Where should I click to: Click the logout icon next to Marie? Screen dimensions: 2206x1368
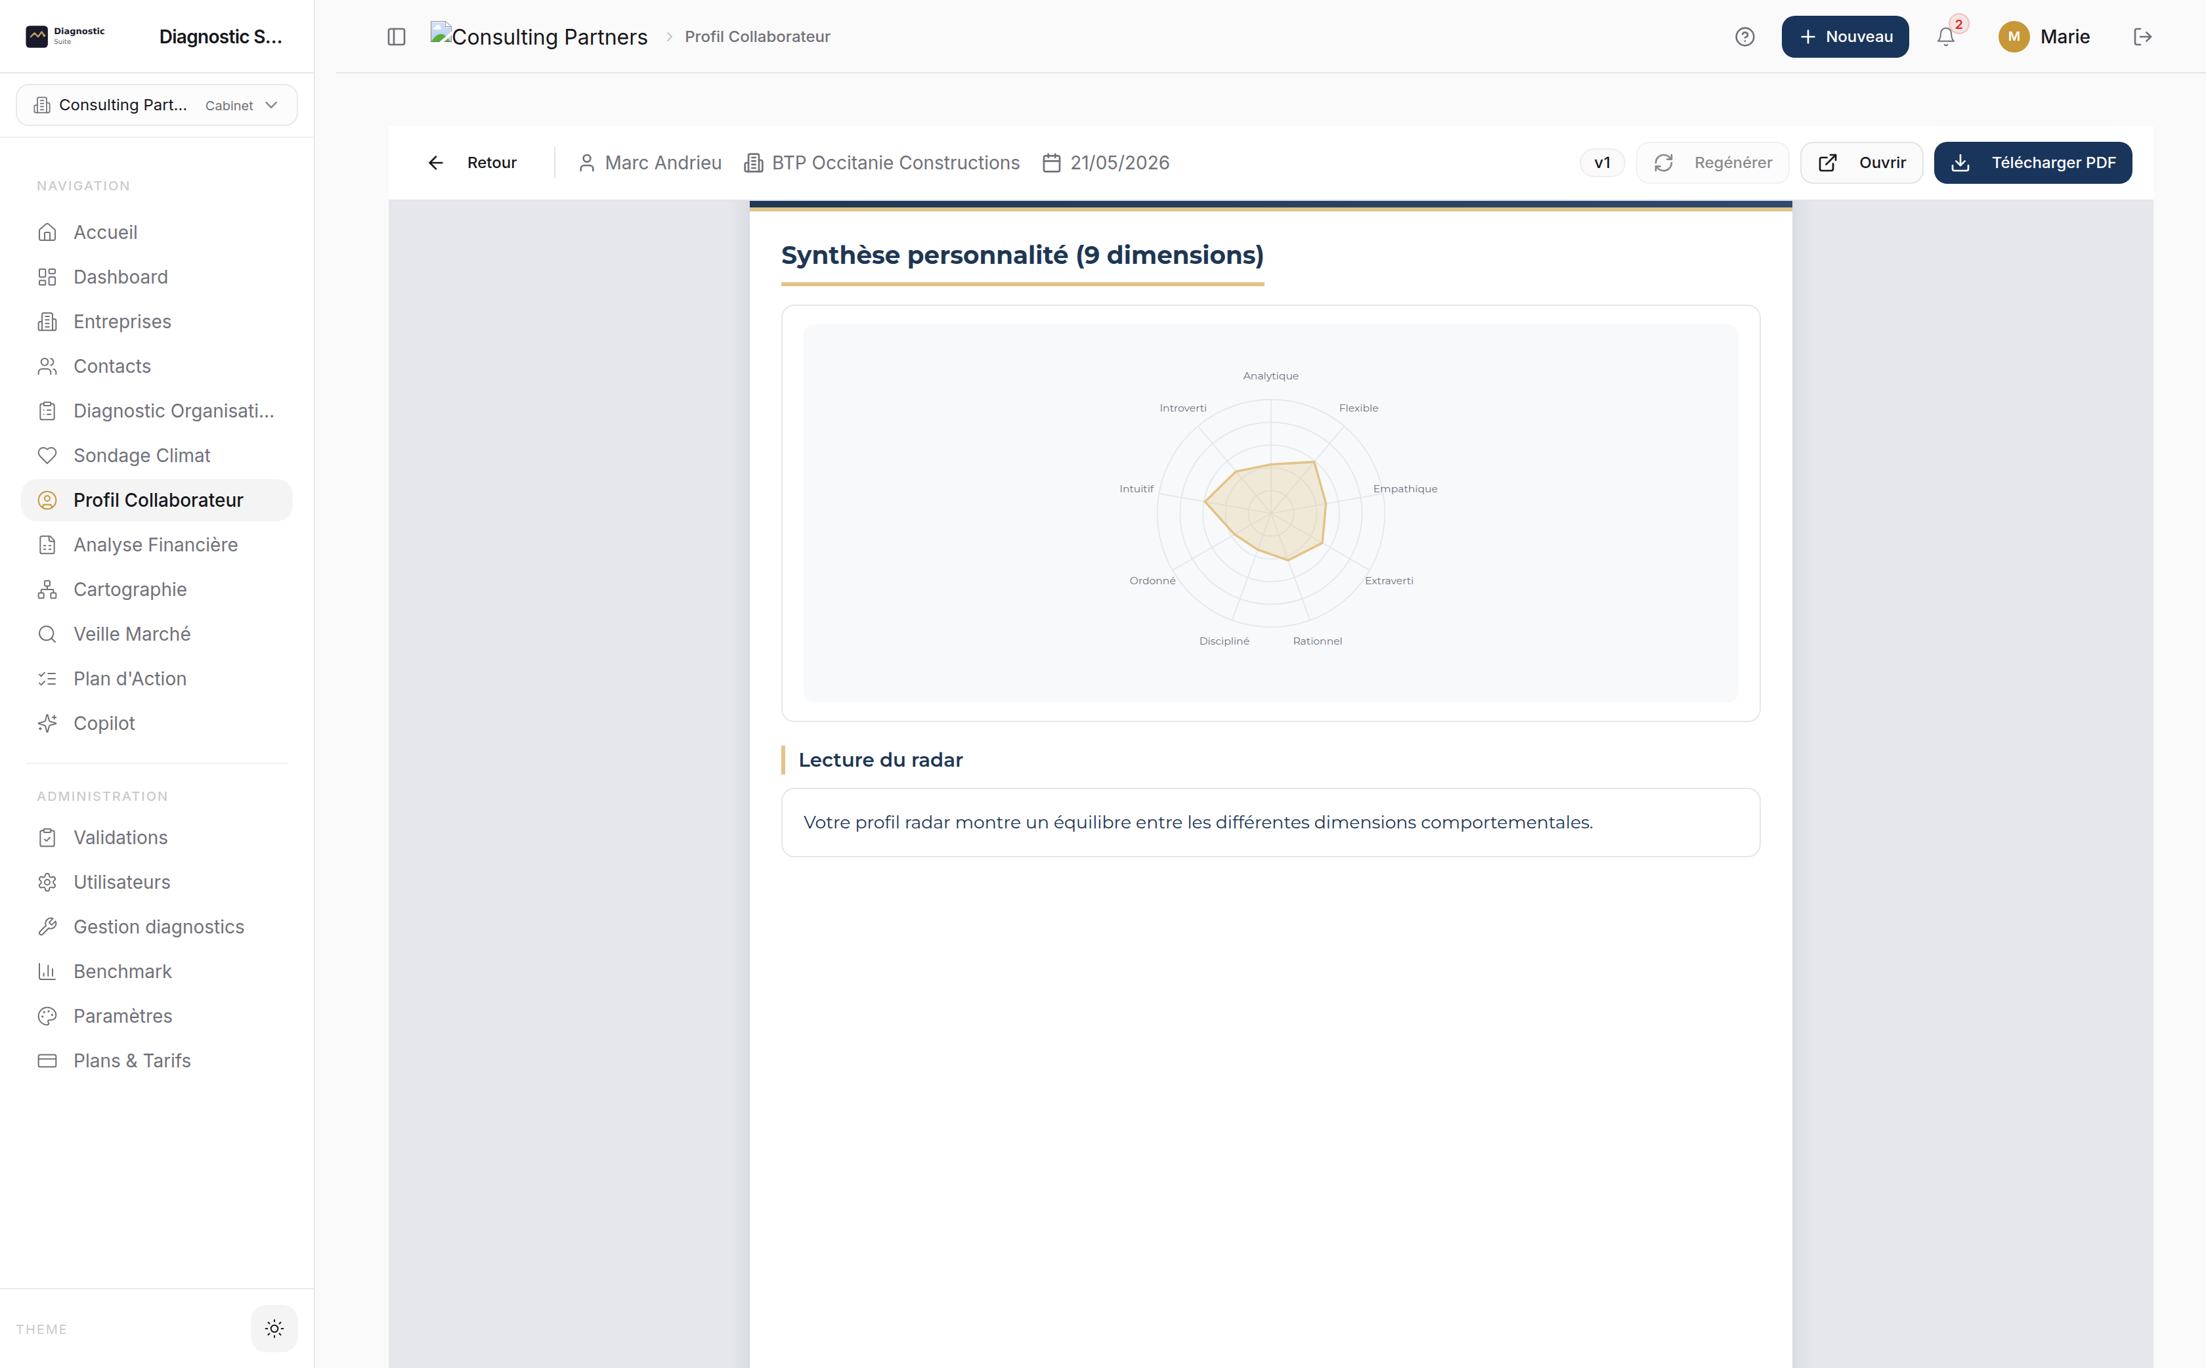click(2142, 36)
